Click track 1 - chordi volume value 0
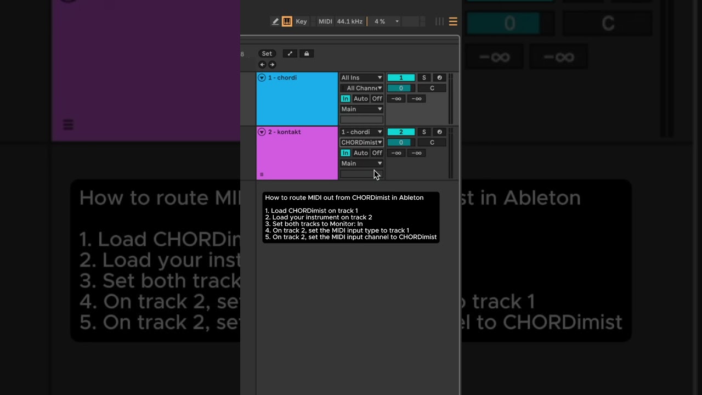702x395 pixels. click(x=401, y=88)
